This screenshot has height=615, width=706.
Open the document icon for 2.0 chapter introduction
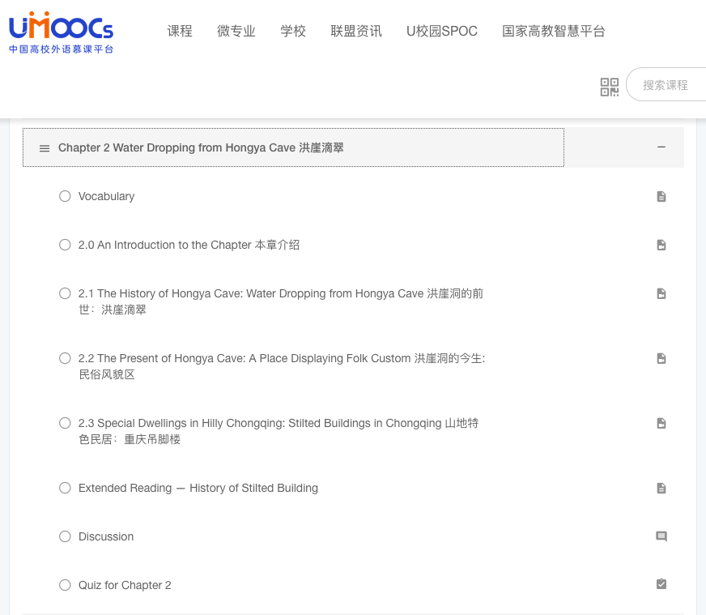661,245
